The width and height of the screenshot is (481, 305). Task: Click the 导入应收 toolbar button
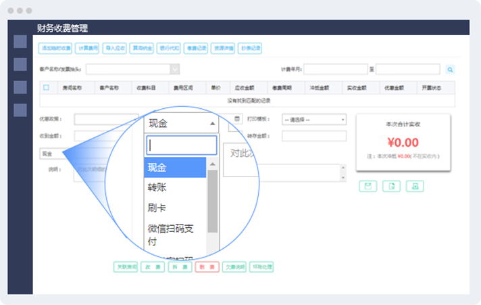click(115, 48)
